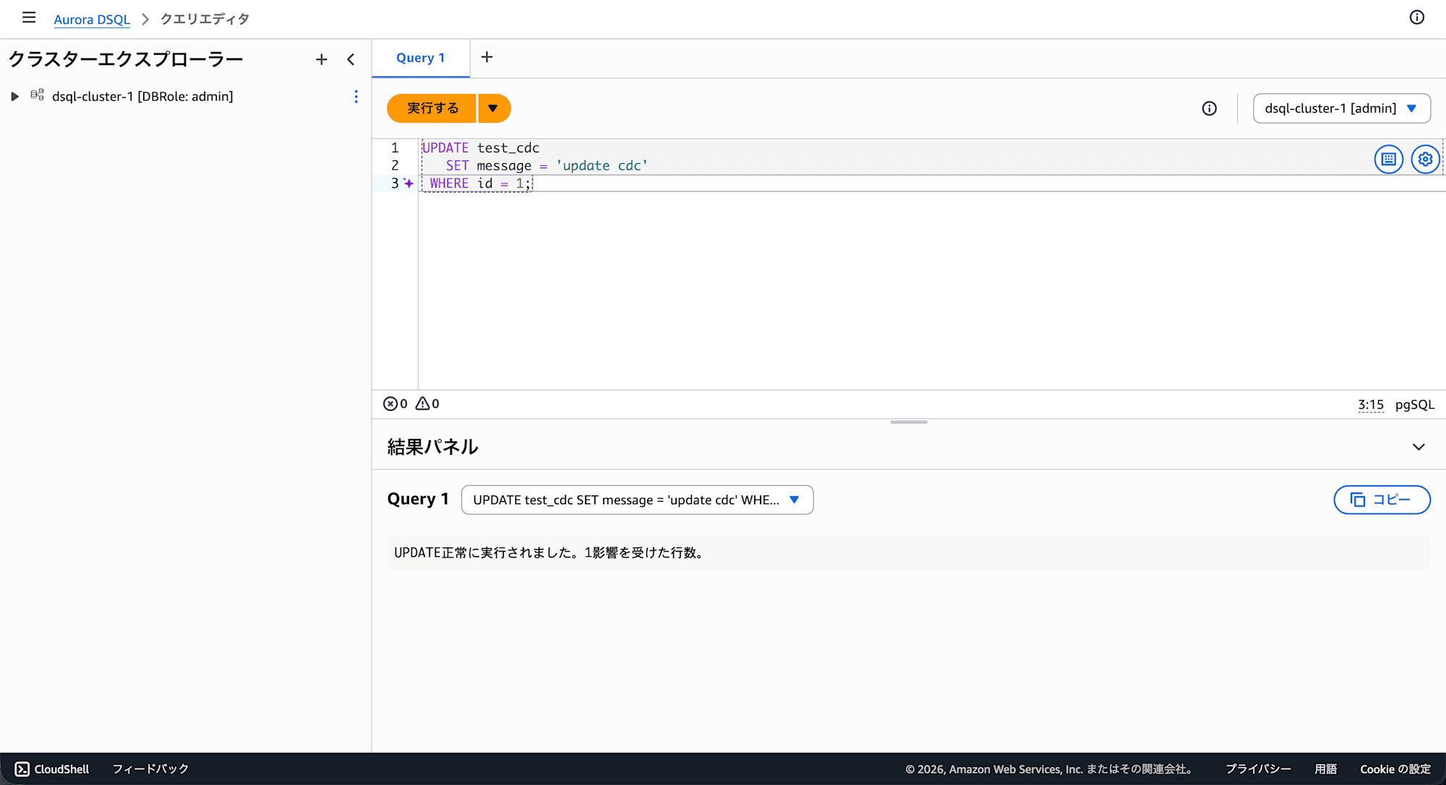1446x785 pixels.
Task: Add a new query tab
Action: 487,57
